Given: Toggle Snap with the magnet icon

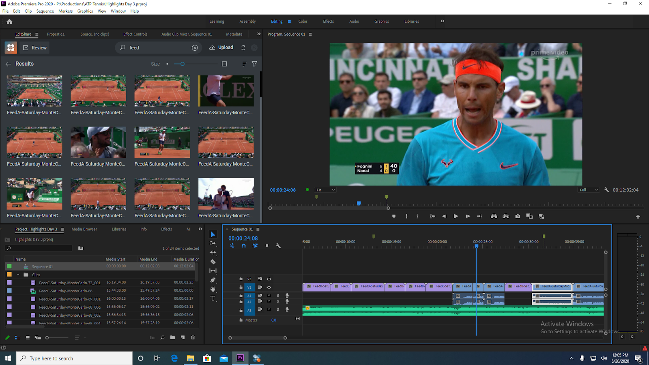Looking at the screenshot, I should point(244,246).
